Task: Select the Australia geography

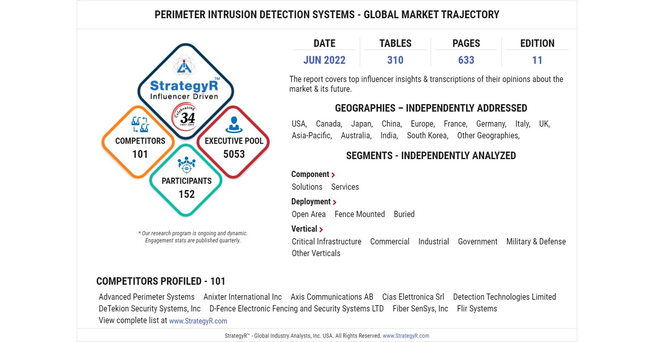Action: pyautogui.click(x=356, y=136)
